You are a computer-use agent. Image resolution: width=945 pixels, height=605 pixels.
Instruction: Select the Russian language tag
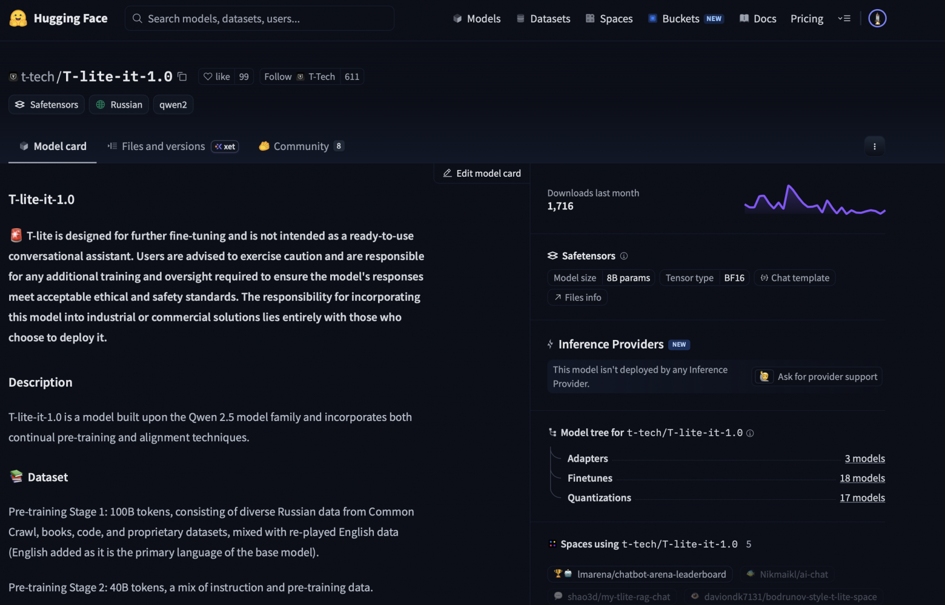tap(119, 105)
